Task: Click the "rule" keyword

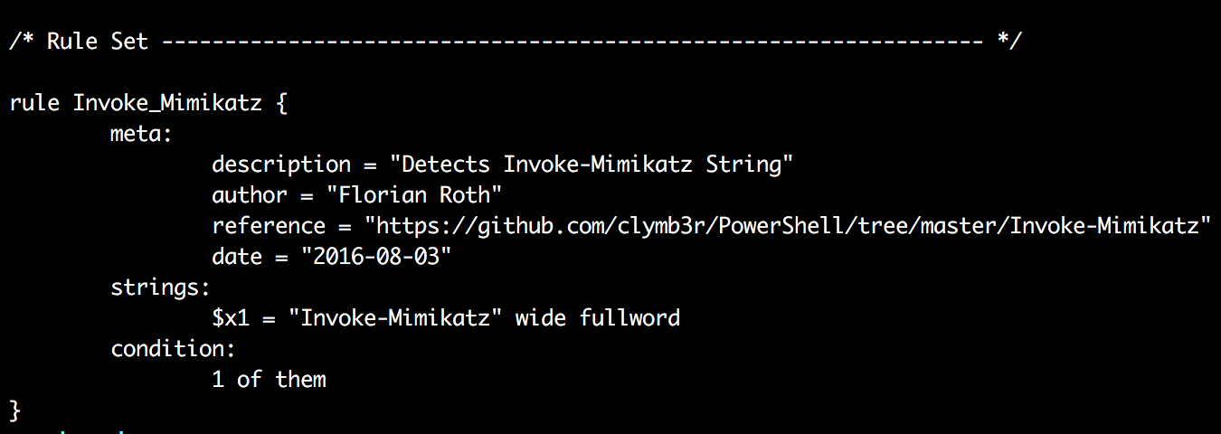Action: 35,103
